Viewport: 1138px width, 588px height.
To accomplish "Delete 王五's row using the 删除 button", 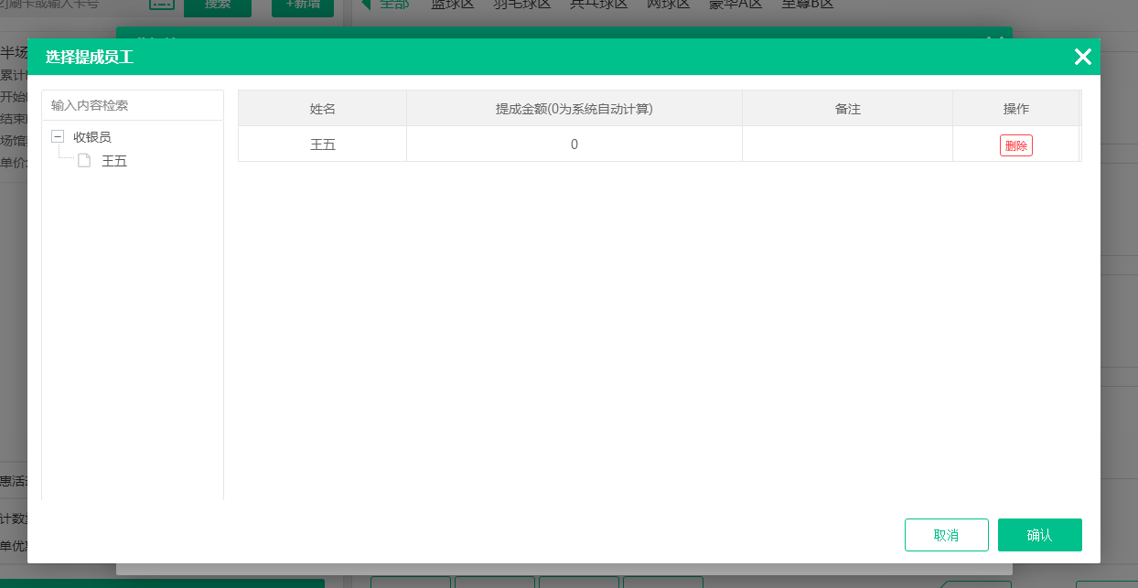I will click(1016, 144).
